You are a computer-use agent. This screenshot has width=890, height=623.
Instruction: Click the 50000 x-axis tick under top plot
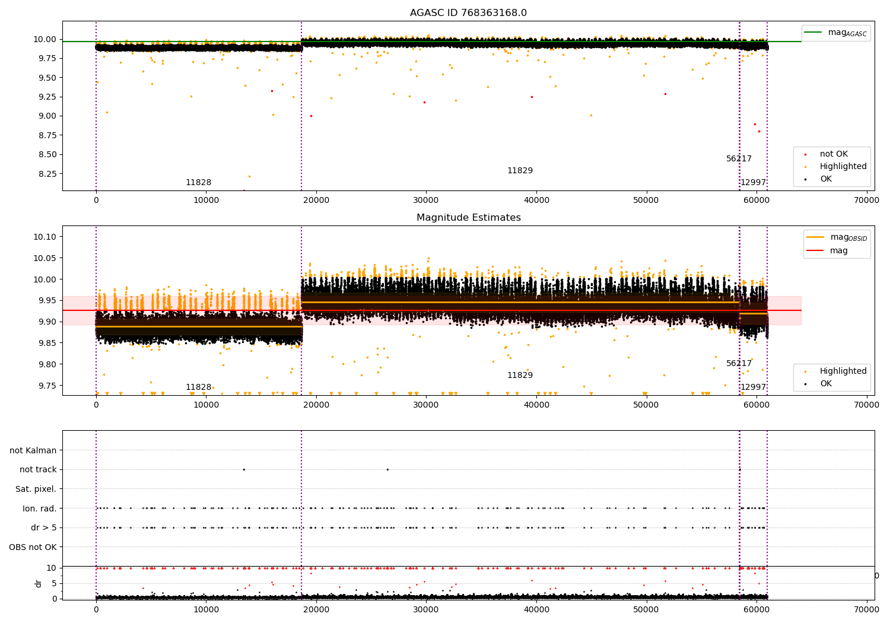[646, 201]
